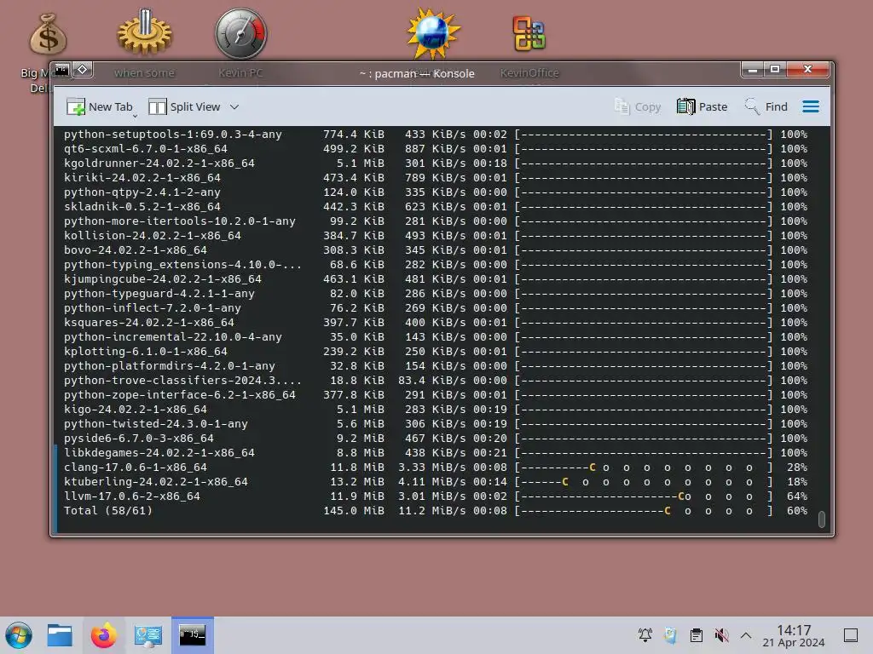Click the show desktop button

pyautogui.click(x=851, y=635)
